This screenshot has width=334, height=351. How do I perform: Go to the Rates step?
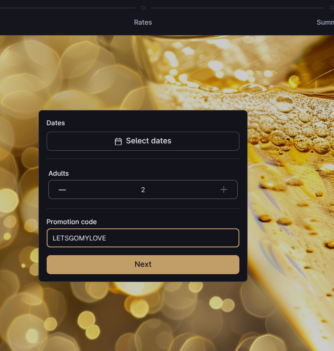143,22
